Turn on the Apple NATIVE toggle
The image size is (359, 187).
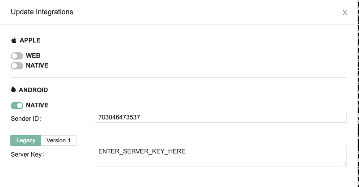point(17,66)
